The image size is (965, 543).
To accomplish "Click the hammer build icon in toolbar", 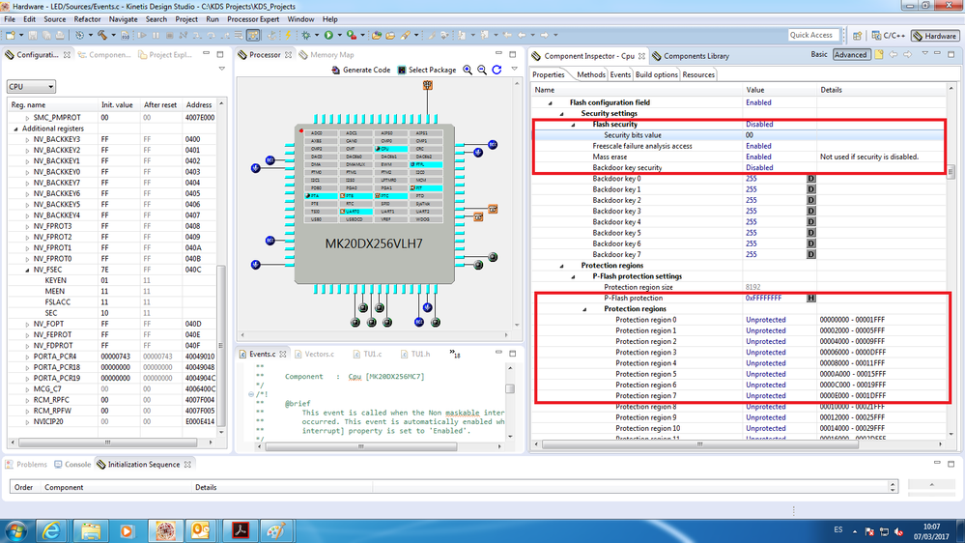I will click(x=101, y=36).
